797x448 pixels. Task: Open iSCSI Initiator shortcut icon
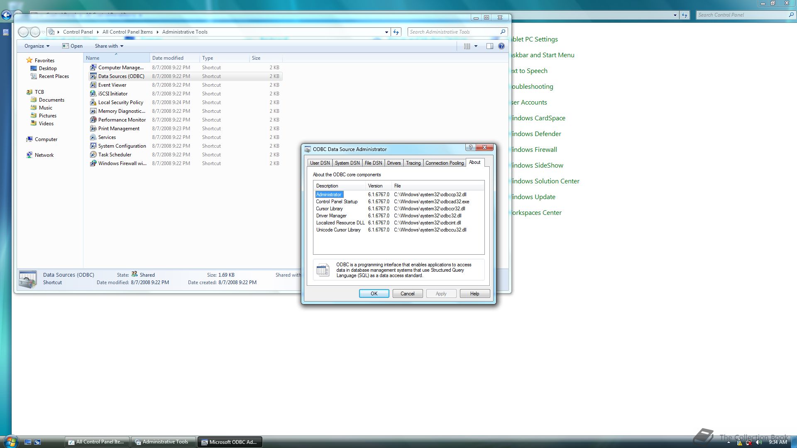click(x=93, y=93)
